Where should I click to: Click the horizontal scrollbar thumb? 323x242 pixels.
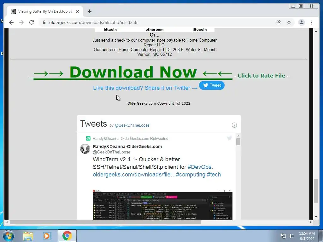105,222
